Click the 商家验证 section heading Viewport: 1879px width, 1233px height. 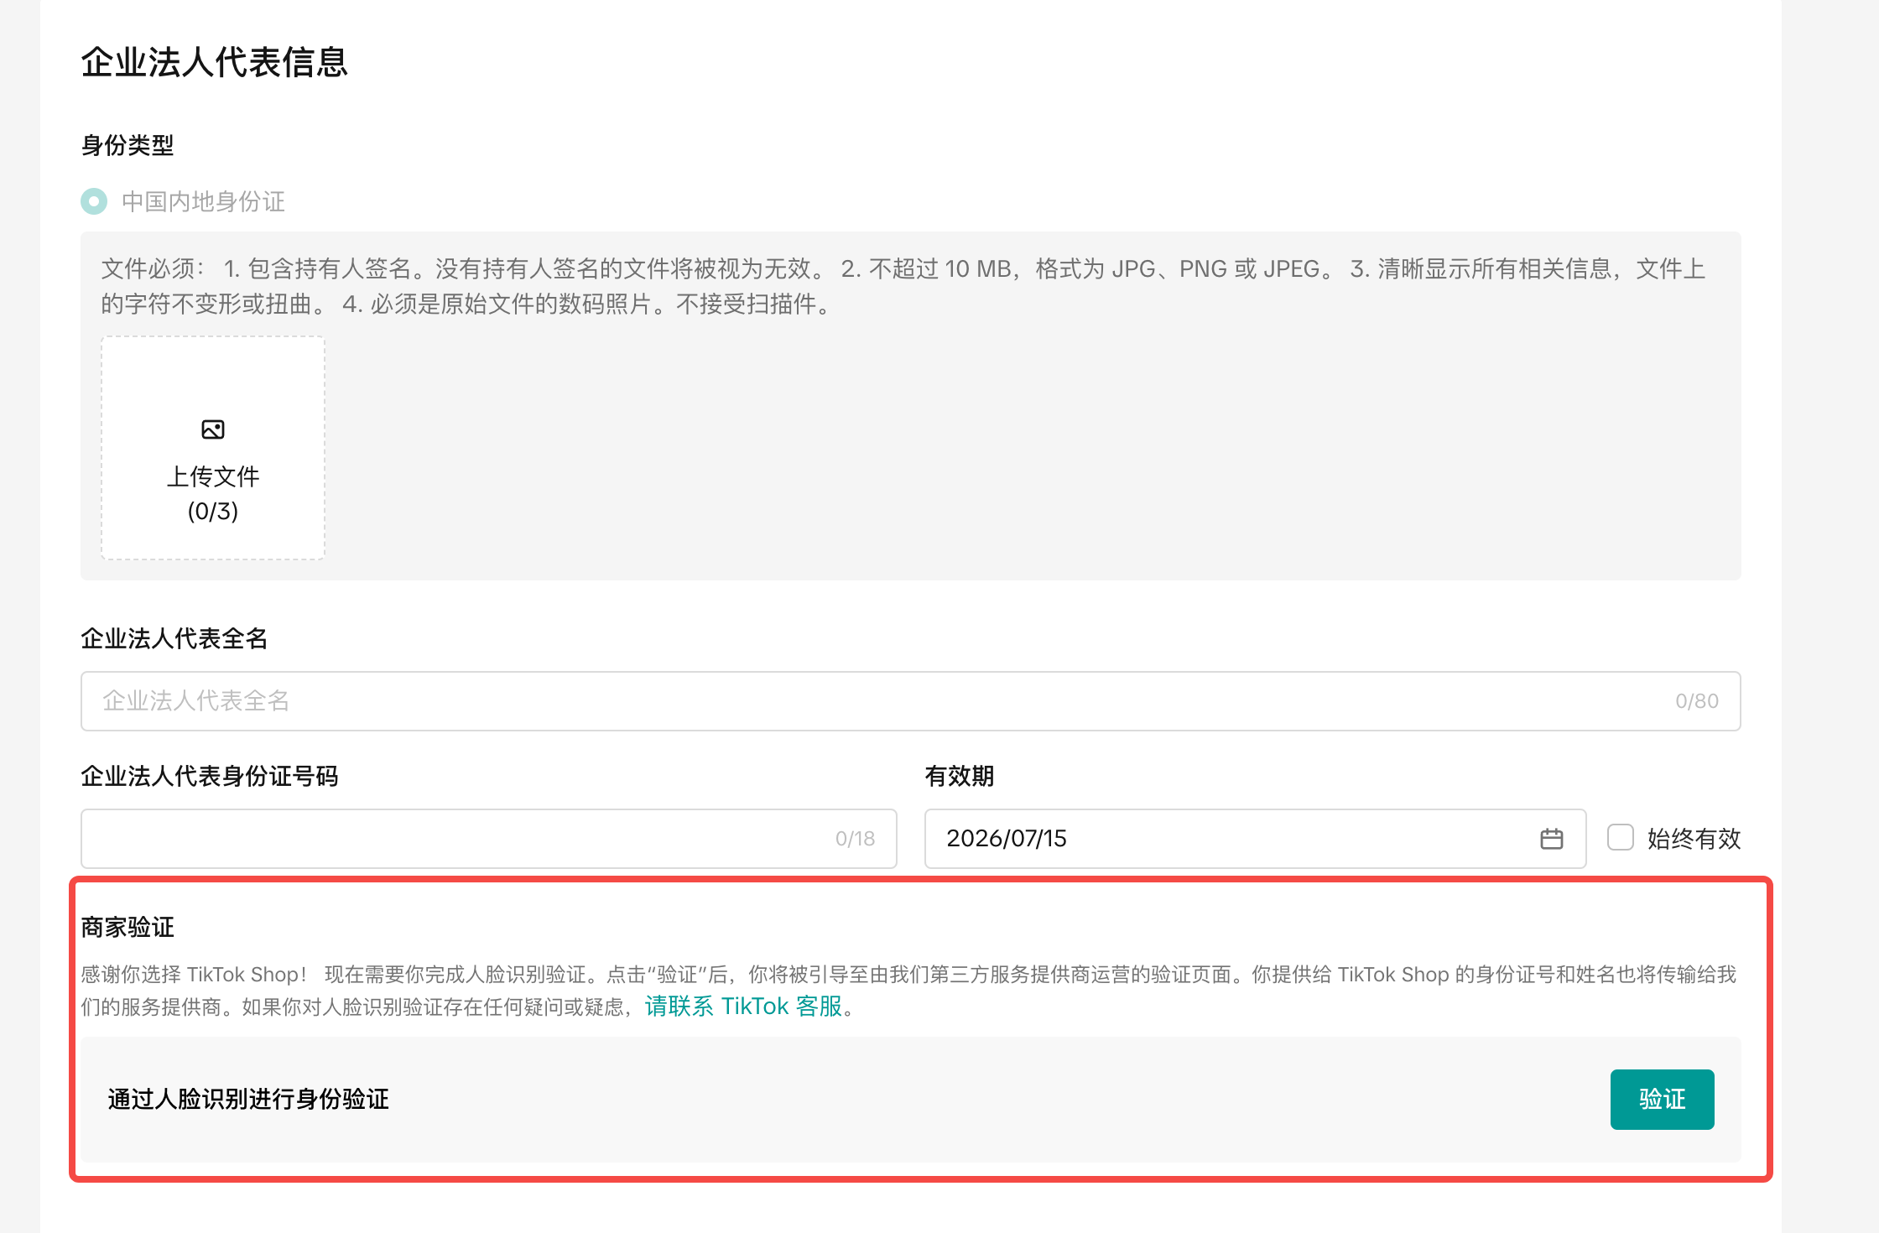pos(128,927)
